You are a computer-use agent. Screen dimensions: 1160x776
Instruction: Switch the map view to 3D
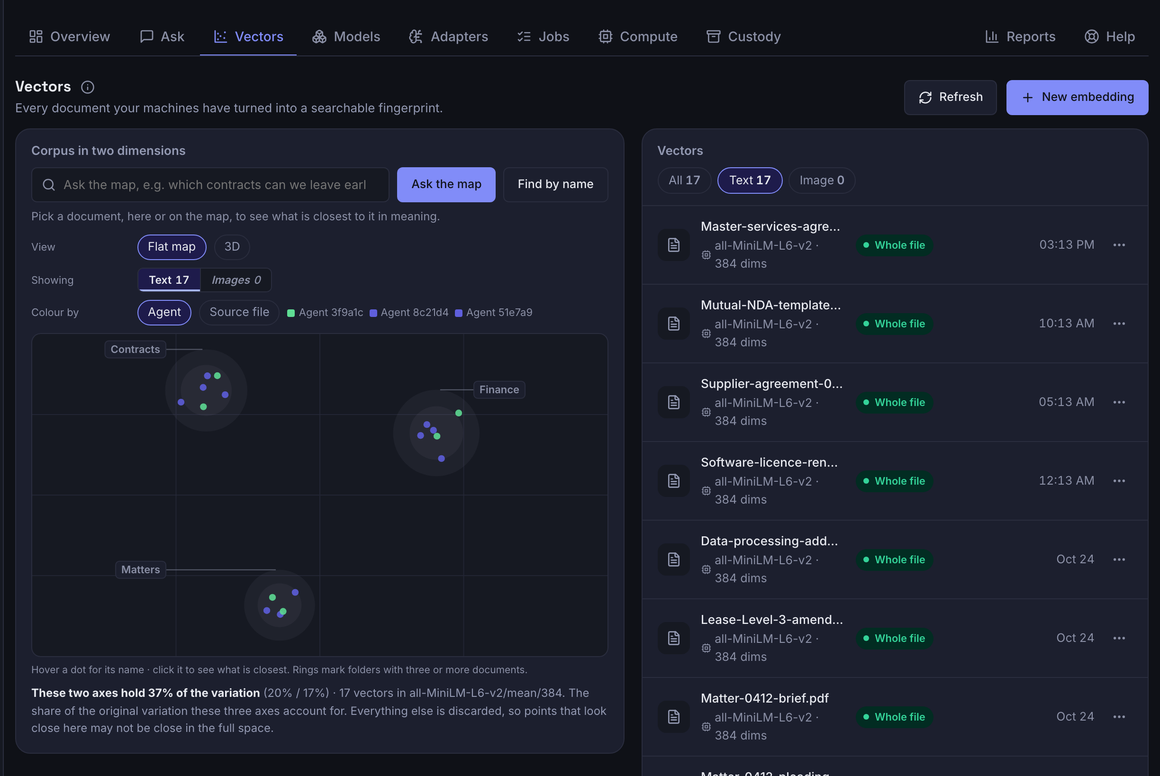click(232, 247)
